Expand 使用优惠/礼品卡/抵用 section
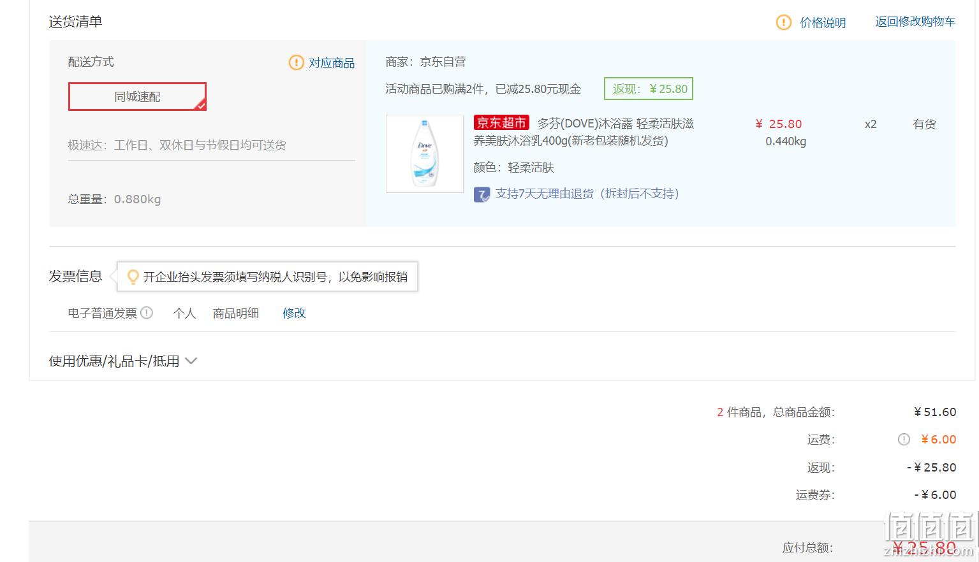 pos(123,361)
